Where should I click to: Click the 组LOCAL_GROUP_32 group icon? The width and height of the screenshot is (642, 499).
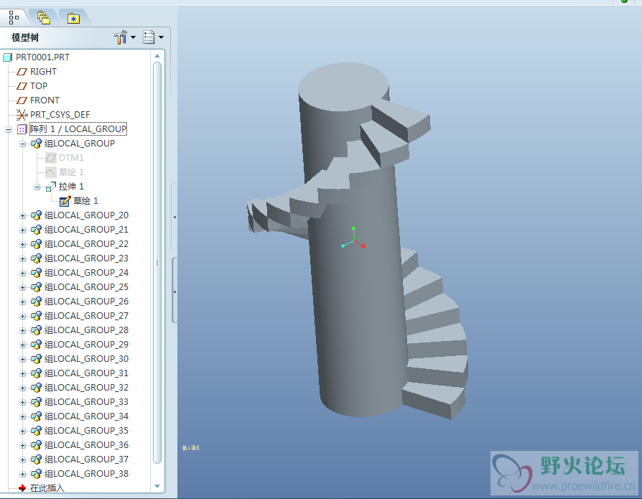click(37, 387)
